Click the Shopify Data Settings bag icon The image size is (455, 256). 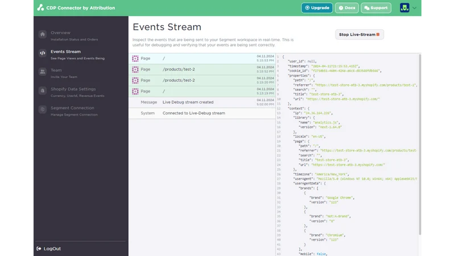(x=42, y=90)
